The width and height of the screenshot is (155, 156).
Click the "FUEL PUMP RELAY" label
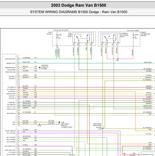tap(70, 35)
